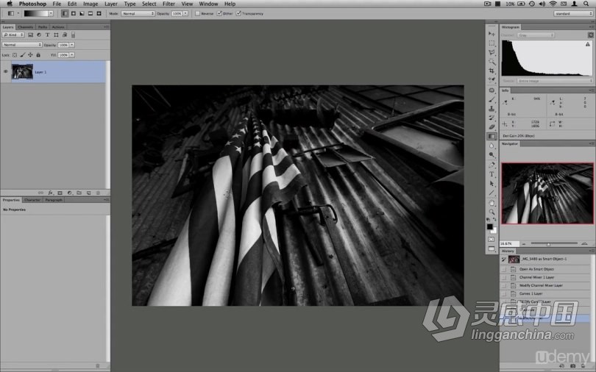
Task: Switch to the Channels tab
Action: pos(25,27)
